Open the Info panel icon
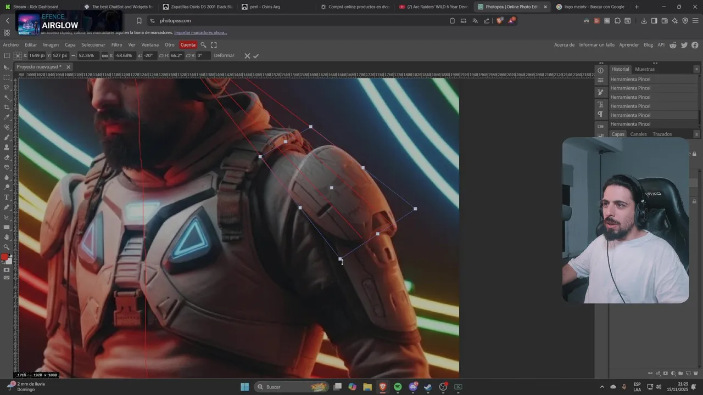 point(600,70)
